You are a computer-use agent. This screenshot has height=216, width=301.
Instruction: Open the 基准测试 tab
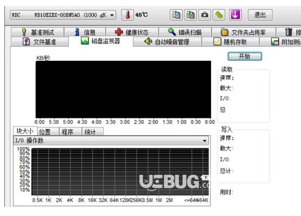[37, 32]
